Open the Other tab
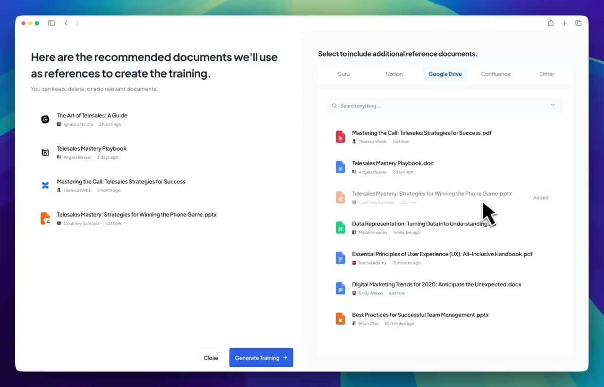The image size is (604, 387). (x=547, y=74)
